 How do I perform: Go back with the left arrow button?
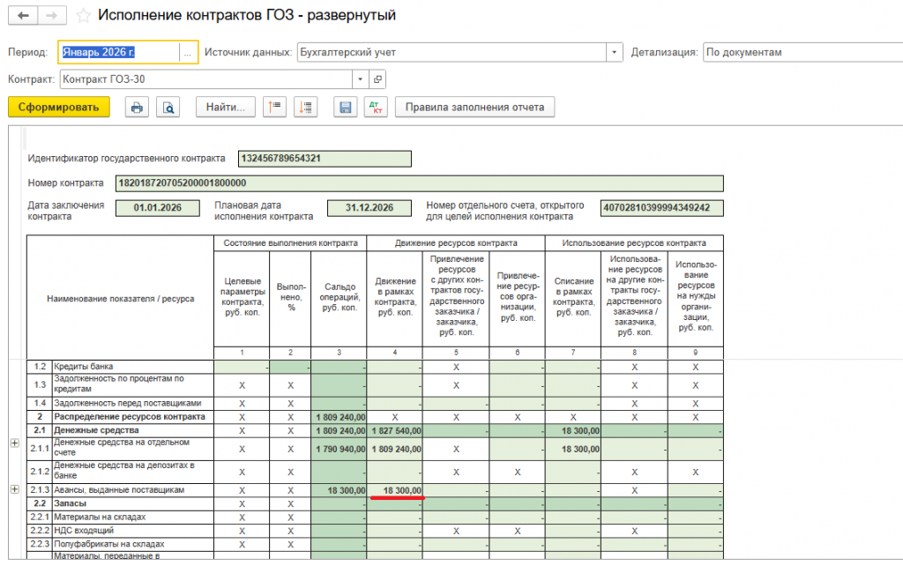[x=23, y=16]
